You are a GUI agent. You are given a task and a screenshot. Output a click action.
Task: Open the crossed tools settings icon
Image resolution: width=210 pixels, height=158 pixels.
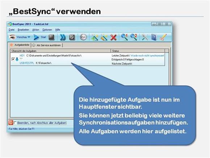pos(145,37)
